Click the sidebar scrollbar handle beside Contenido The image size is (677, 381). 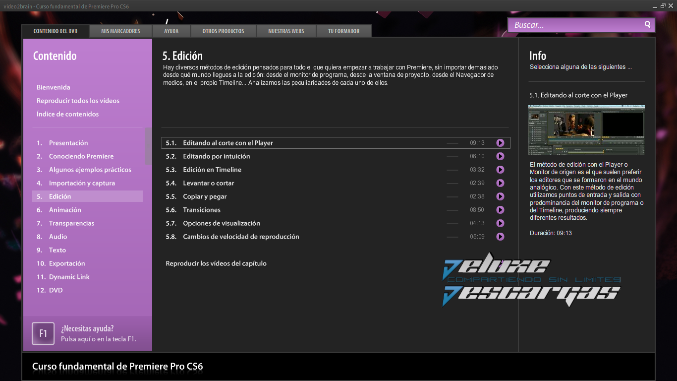(148, 146)
